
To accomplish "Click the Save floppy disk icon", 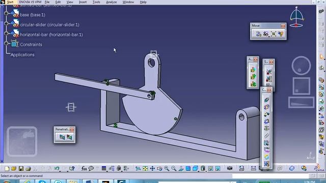I will [x=21, y=168].
